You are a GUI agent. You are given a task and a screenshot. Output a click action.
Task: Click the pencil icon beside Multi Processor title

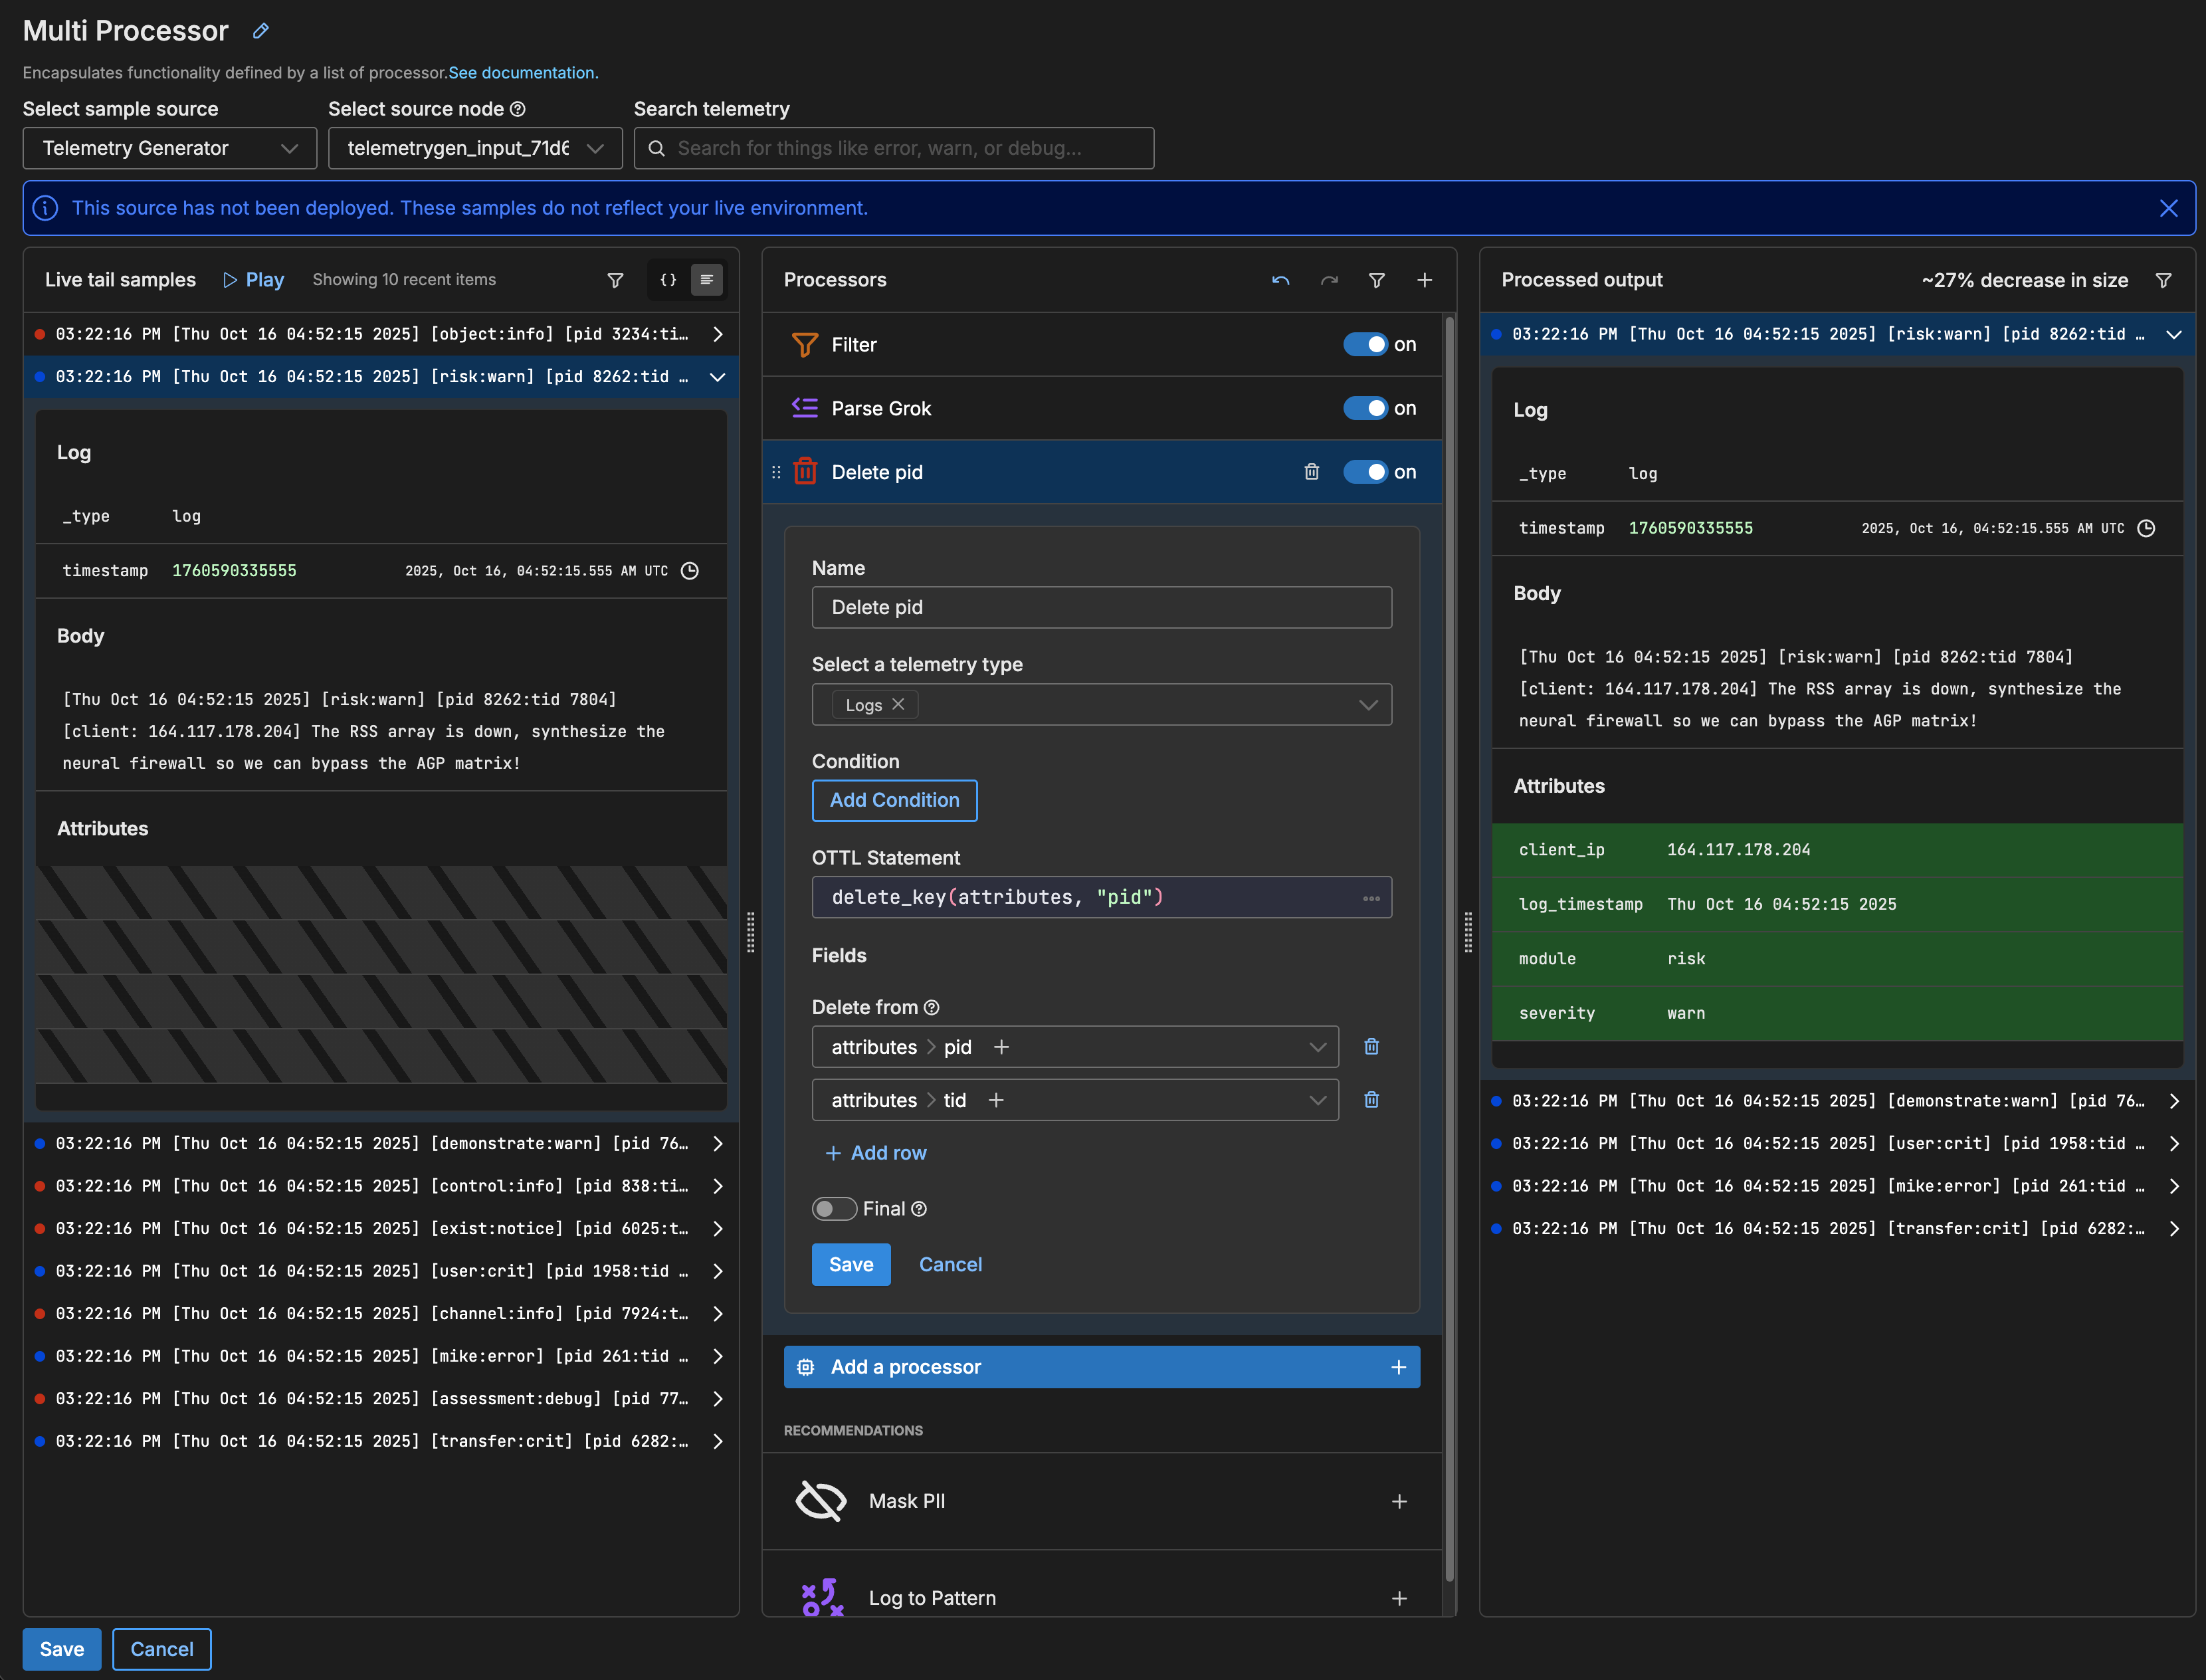pos(261,31)
